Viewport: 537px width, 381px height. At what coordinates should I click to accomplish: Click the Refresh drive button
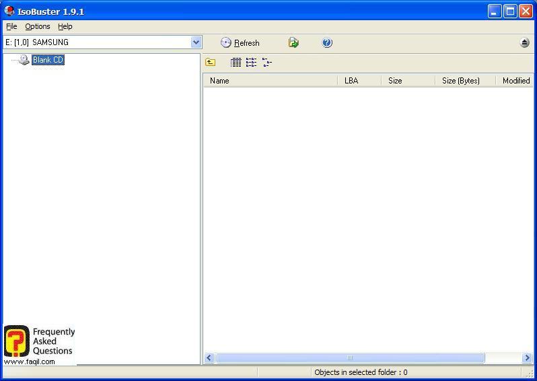click(x=240, y=42)
